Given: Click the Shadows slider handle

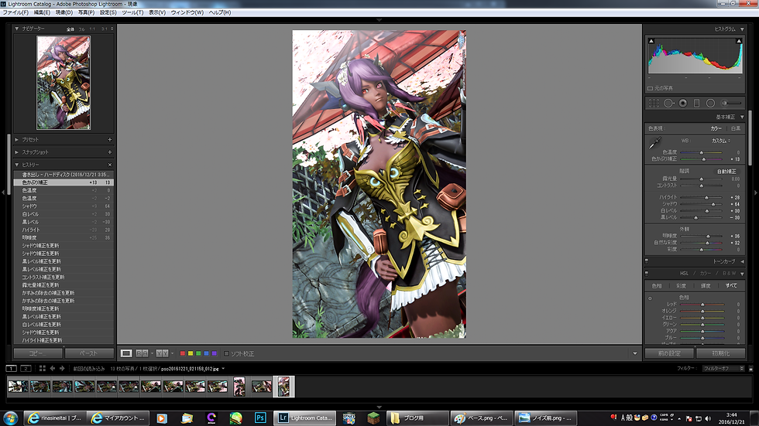Looking at the screenshot, I should coord(713,204).
